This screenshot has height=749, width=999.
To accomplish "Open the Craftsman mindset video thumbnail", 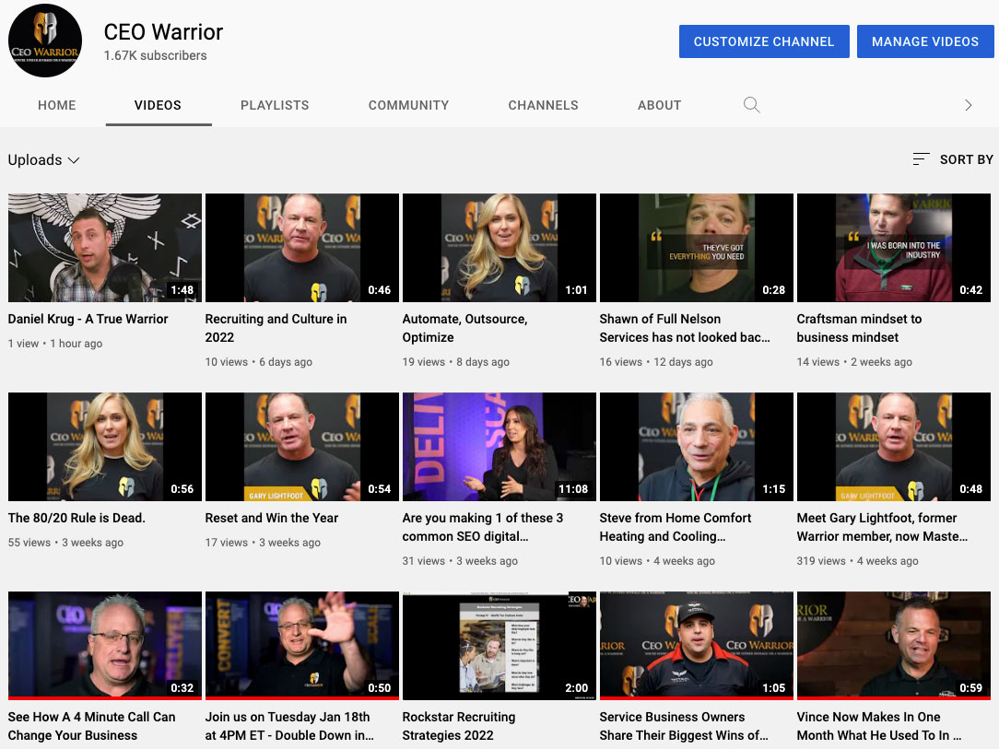I will coord(893,248).
